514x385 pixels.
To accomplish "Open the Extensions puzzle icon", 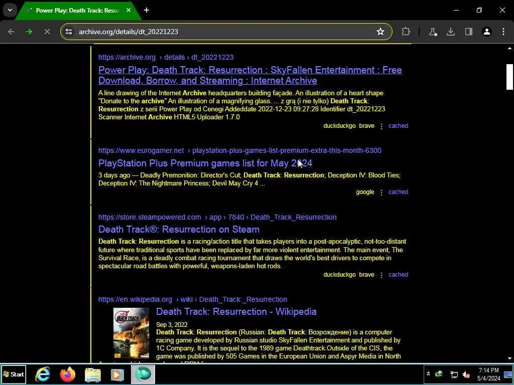I will tap(406, 32).
